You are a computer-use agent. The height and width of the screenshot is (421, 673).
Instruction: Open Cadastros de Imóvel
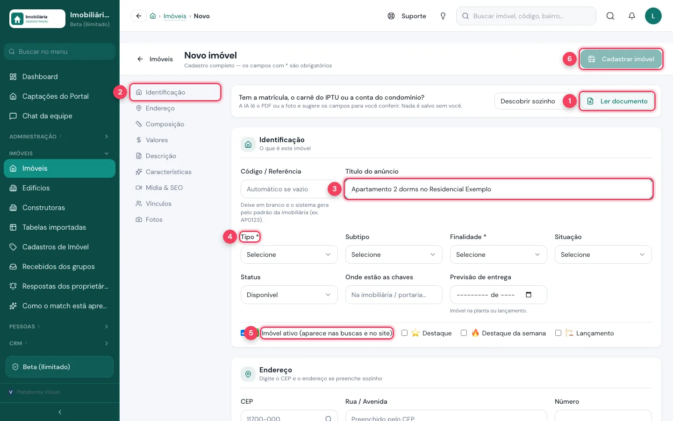[59, 247]
